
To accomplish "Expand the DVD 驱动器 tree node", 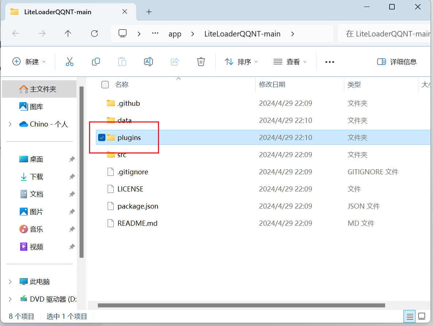I will [10, 299].
